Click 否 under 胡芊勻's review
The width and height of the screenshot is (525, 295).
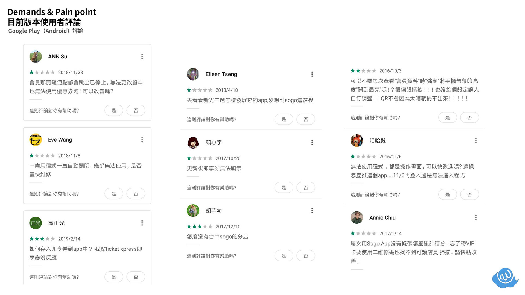point(306,256)
